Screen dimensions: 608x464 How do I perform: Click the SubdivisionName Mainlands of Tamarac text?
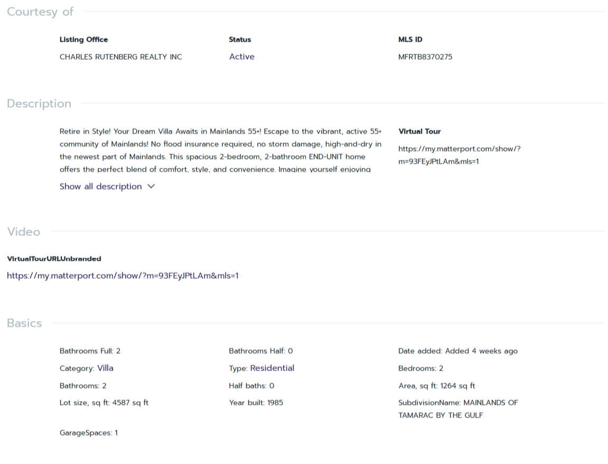(457, 409)
